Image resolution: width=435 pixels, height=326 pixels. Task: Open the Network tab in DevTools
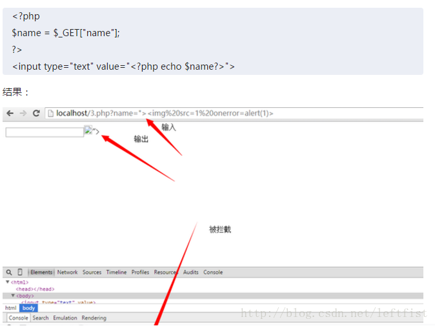pos(67,272)
